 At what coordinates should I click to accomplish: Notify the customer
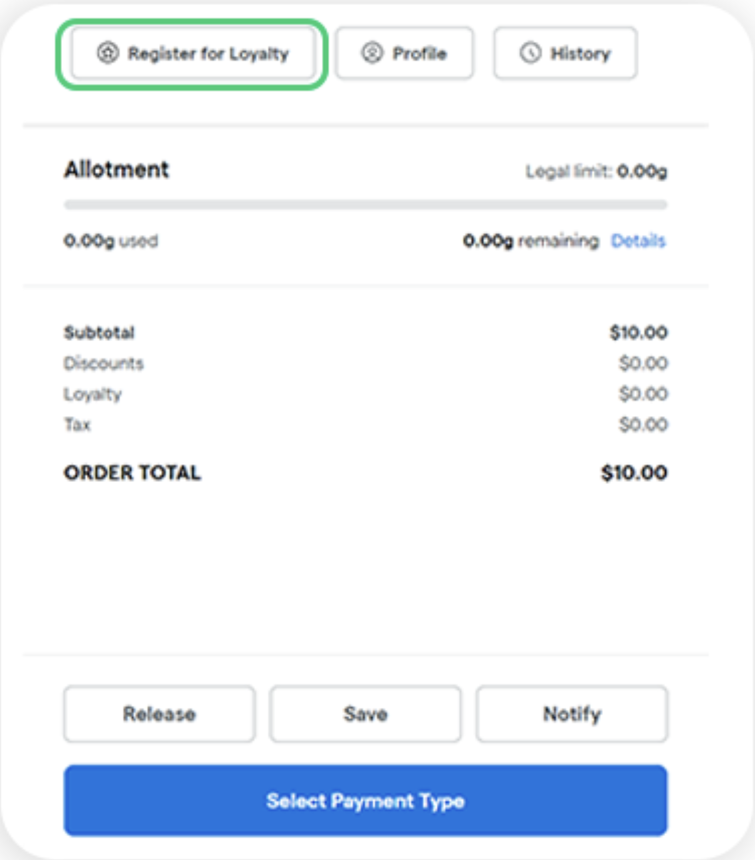click(572, 714)
